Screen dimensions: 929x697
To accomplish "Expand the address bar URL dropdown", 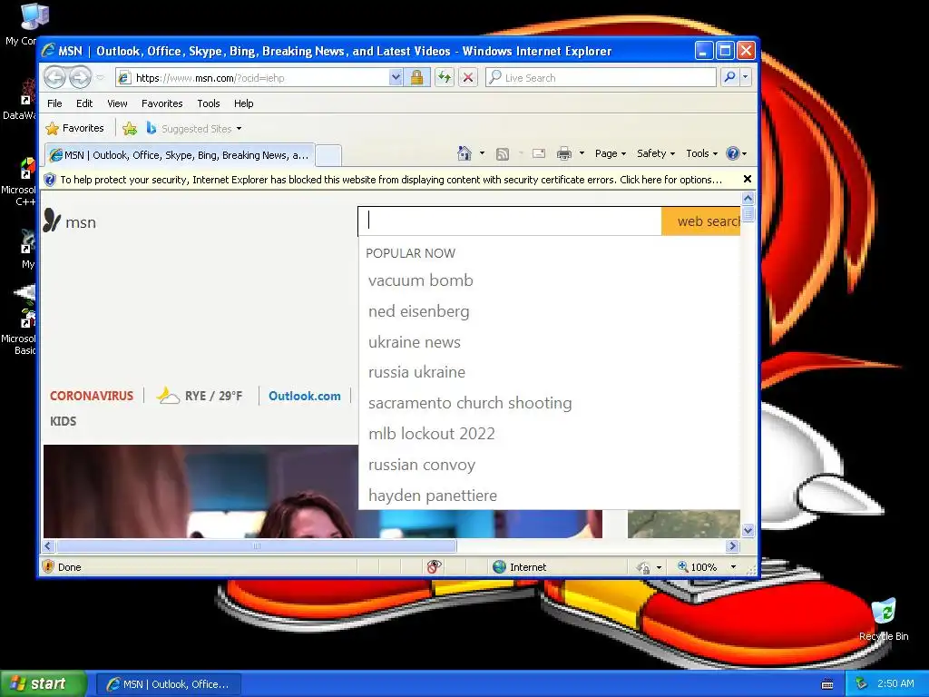I will 396,78.
